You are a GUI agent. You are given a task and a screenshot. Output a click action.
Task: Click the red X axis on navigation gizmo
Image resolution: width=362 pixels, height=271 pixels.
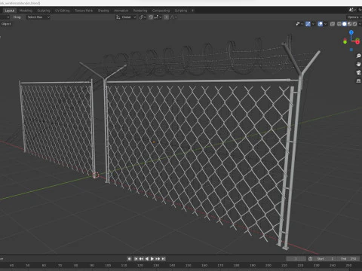coord(357,41)
